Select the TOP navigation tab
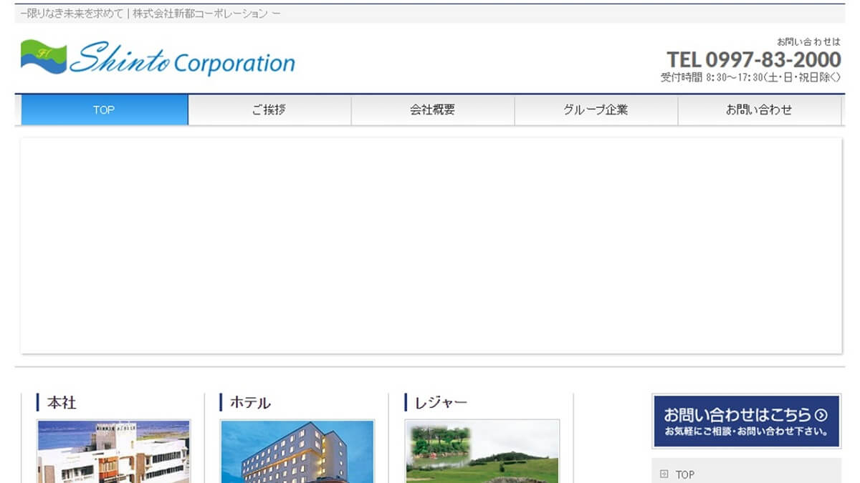This screenshot has width=860, height=483. (105, 110)
